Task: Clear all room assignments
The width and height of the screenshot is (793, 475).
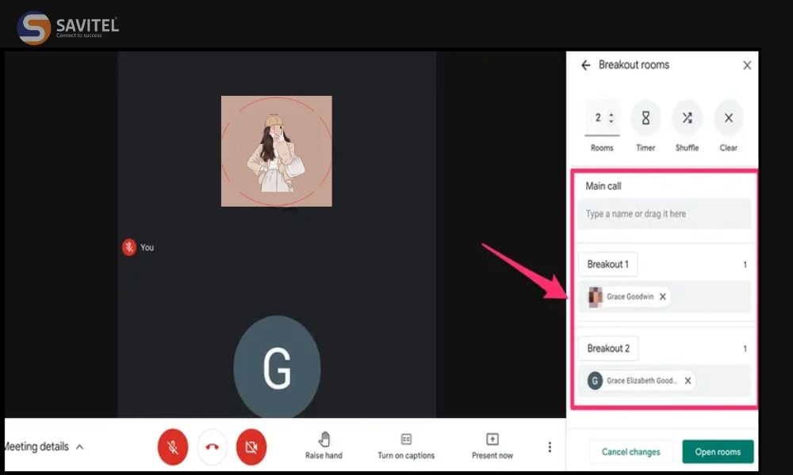Action: [728, 118]
